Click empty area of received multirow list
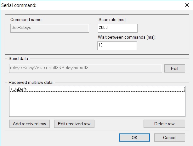The height and width of the screenshot is (146, 193). tap(97, 104)
